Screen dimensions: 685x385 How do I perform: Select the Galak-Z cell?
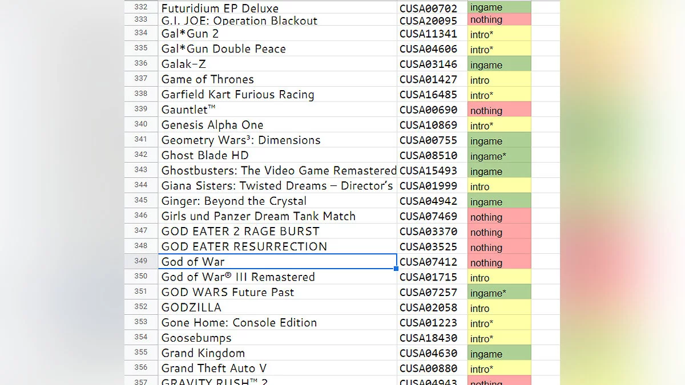tap(277, 64)
